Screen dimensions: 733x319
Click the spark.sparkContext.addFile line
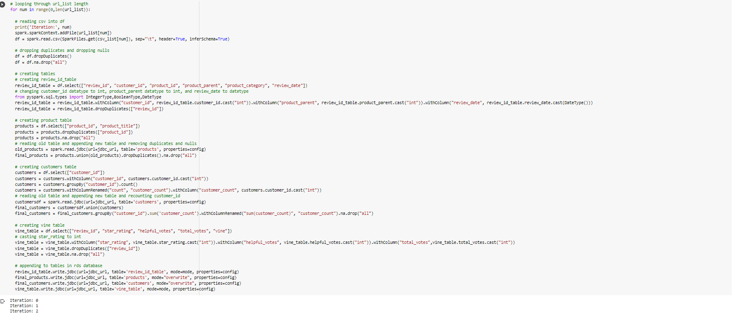pyautogui.click(x=63, y=33)
